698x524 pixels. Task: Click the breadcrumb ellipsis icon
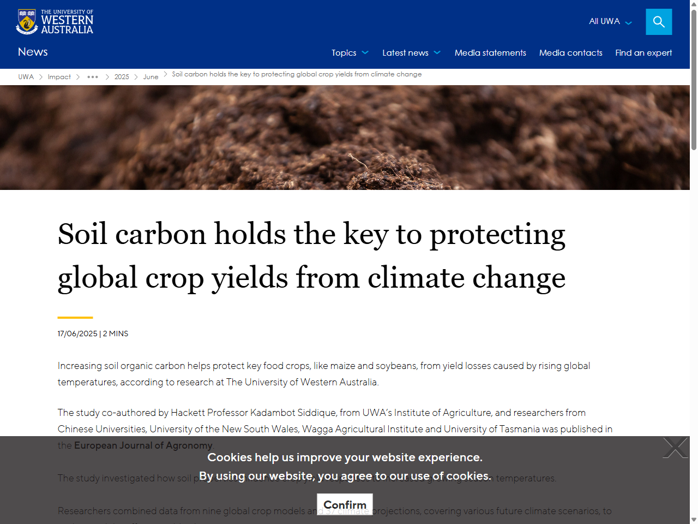coord(92,76)
